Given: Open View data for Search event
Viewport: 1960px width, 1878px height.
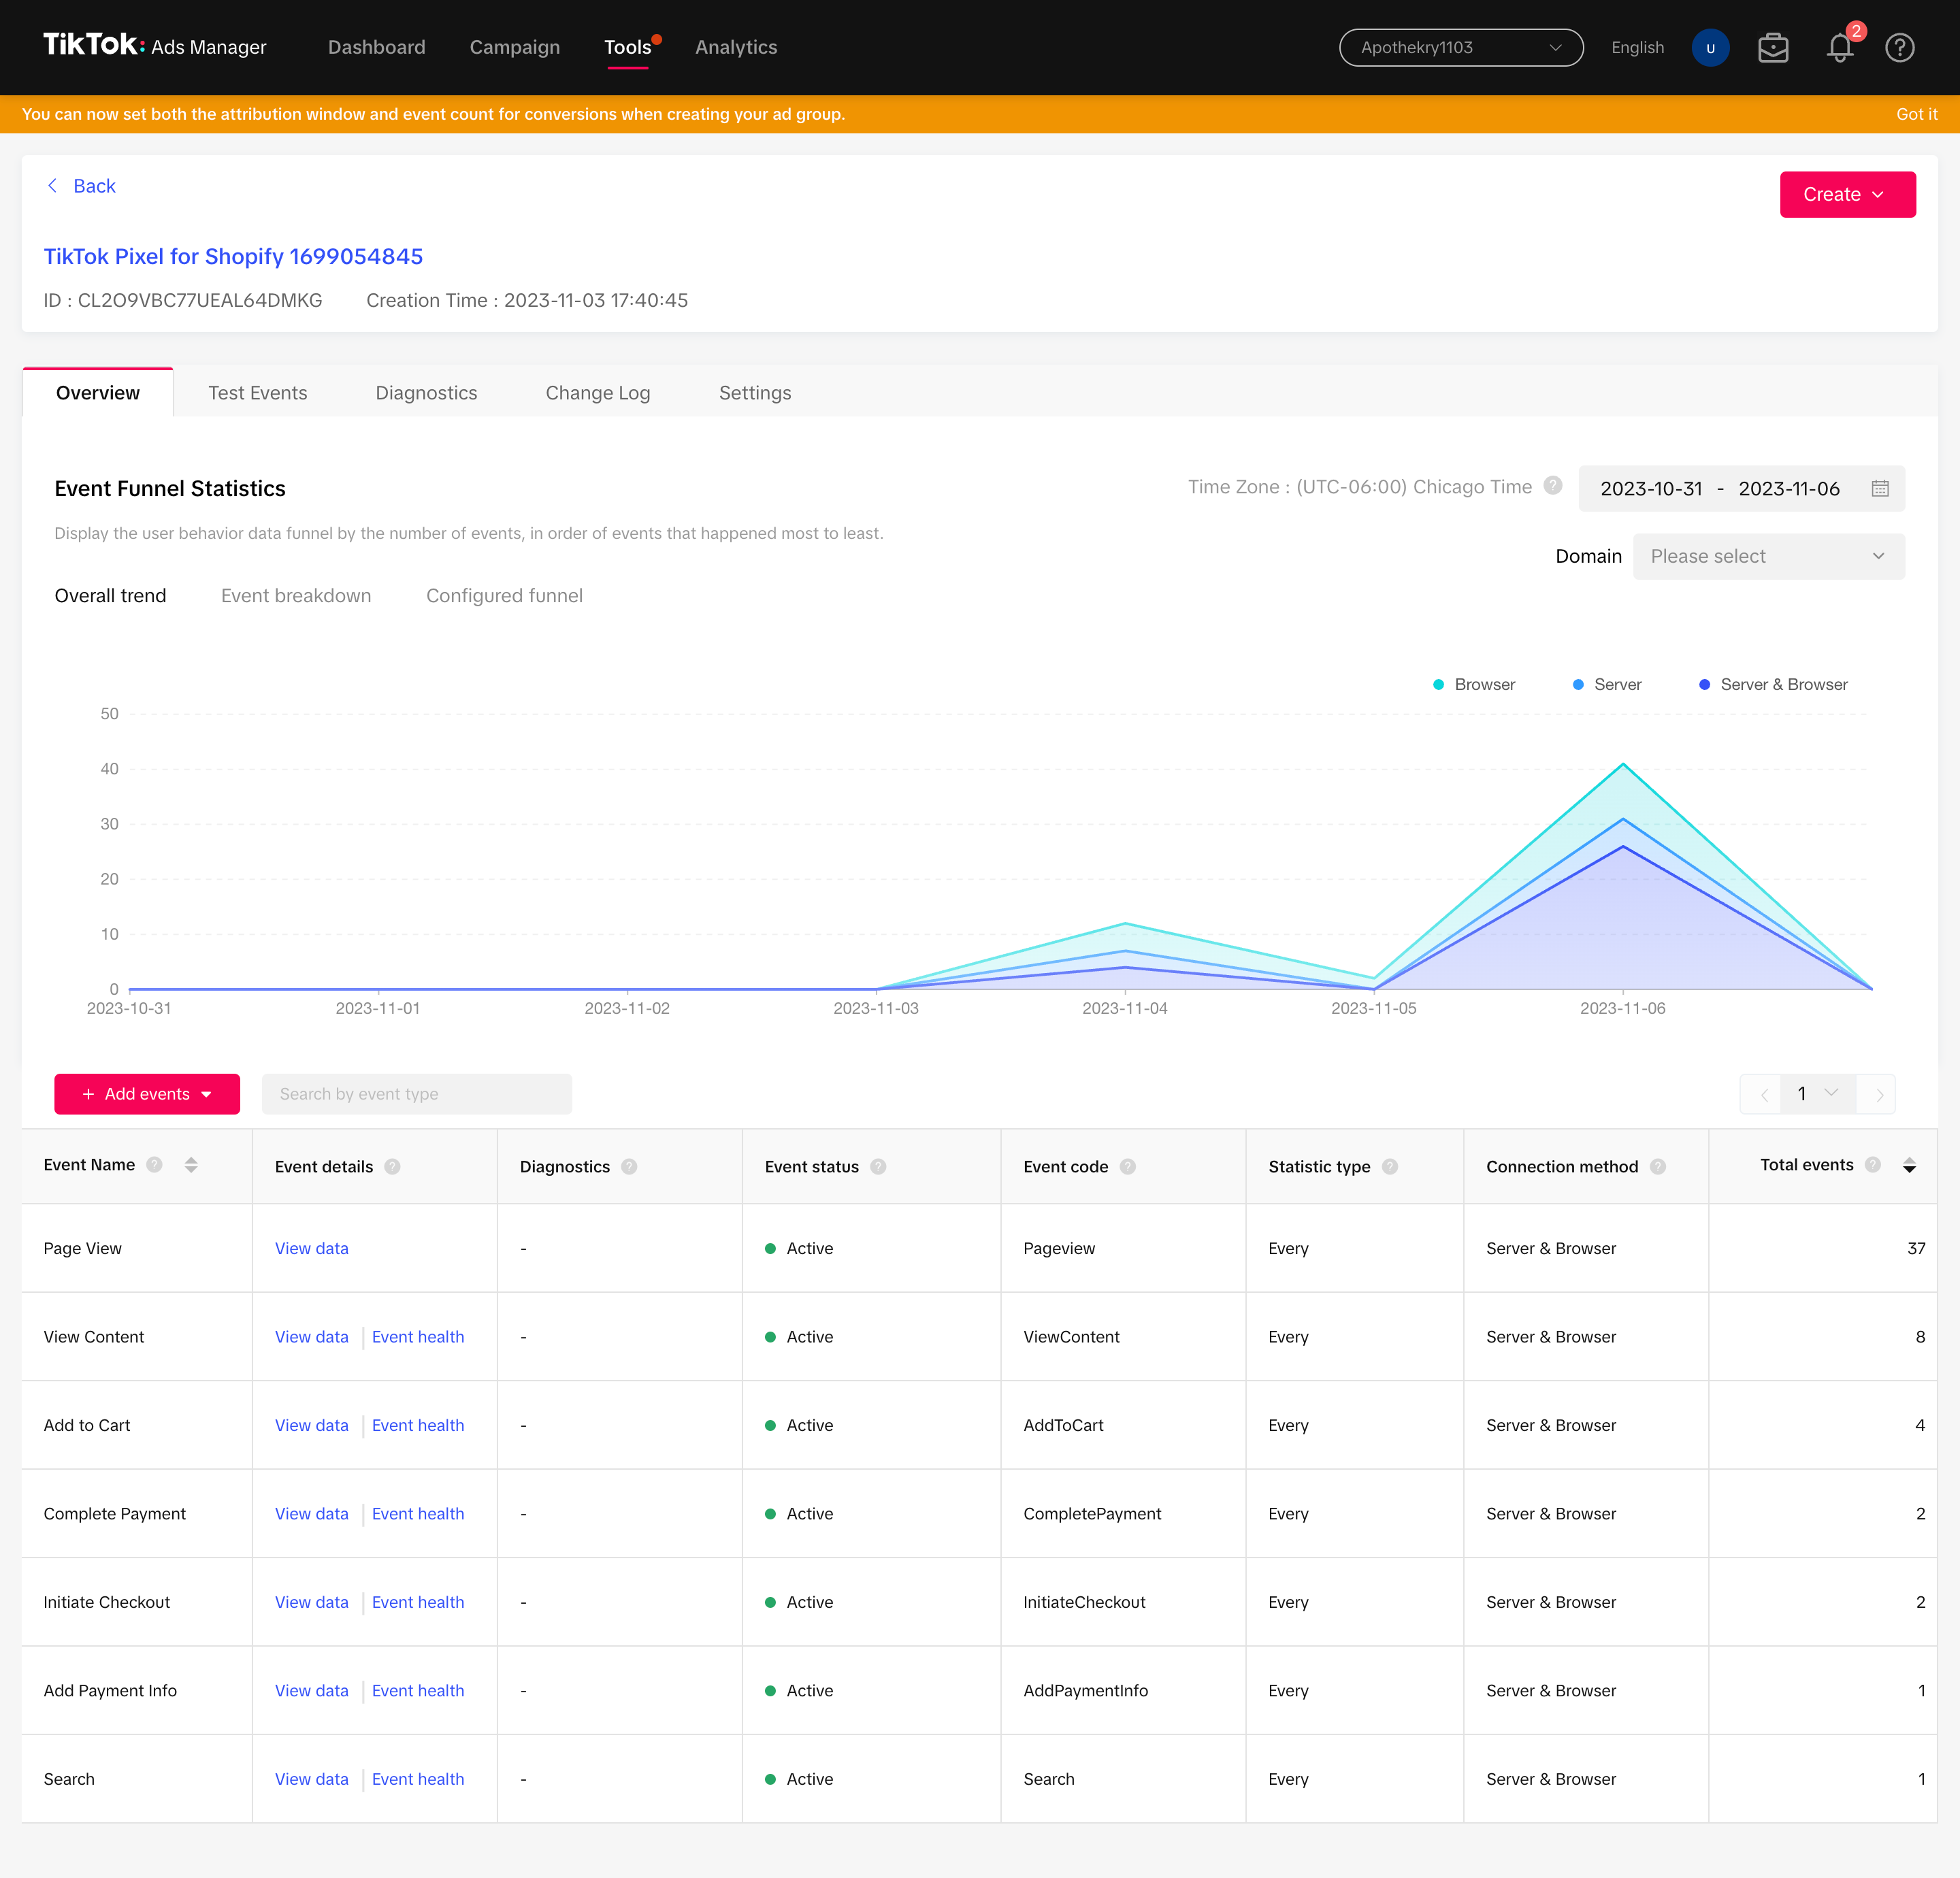Looking at the screenshot, I should coord(312,1779).
